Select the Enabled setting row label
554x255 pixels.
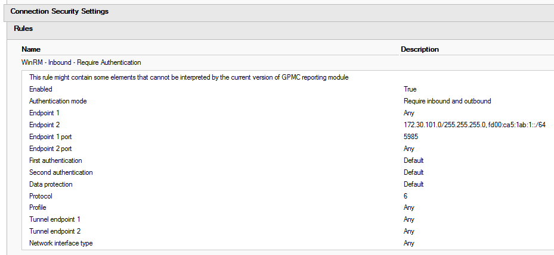[x=41, y=90]
